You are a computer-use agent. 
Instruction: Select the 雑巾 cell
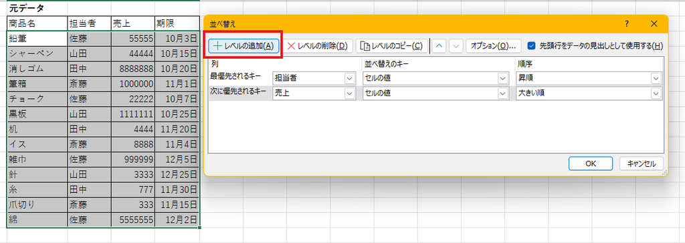37,160
